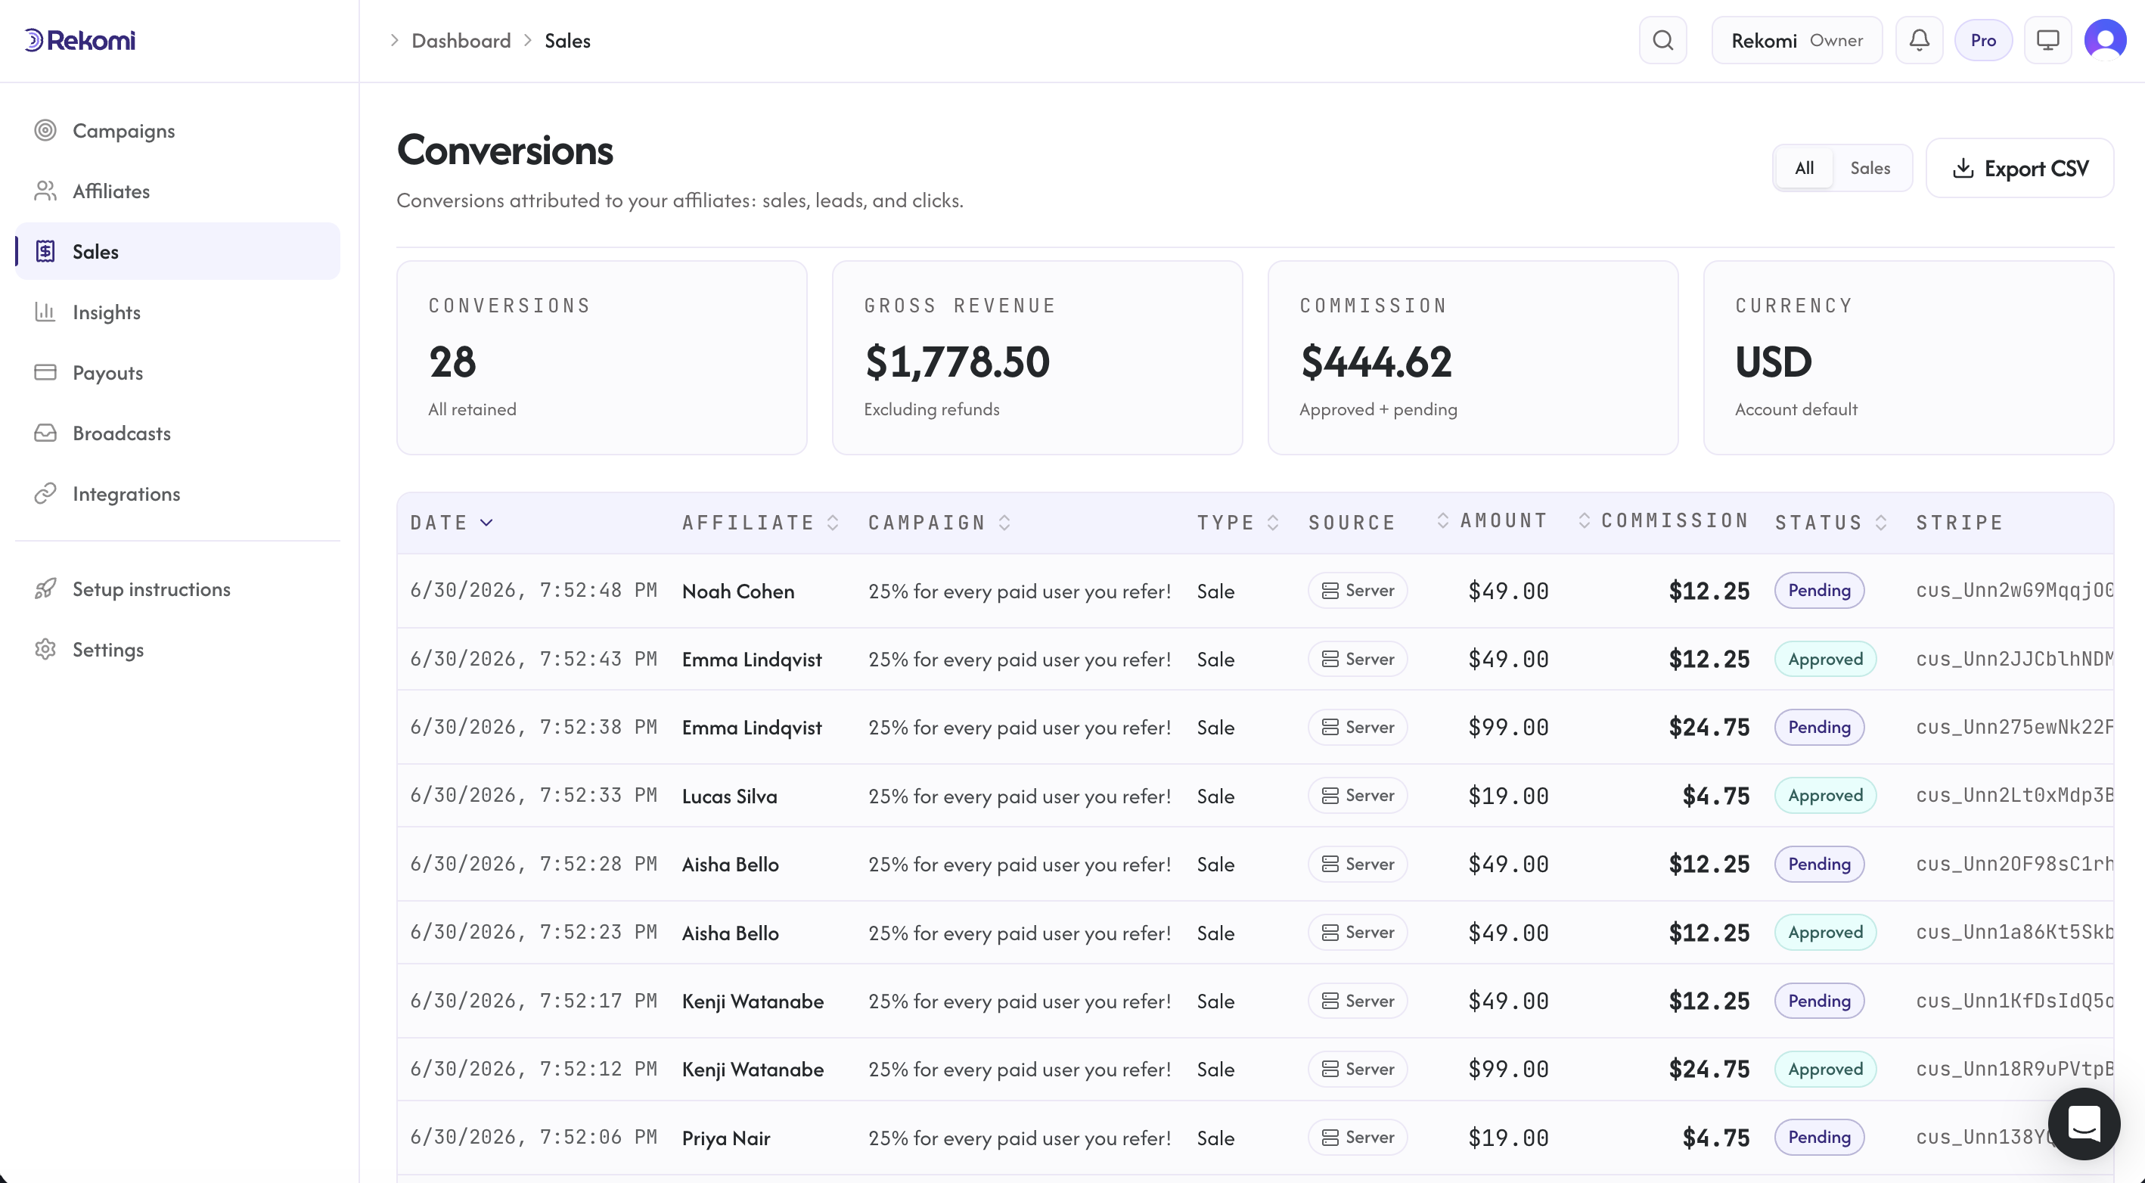Click the Setup instructions rocket icon
Image resolution: width=2145 pixels, height=1183 pixels.
coord(45,588)
